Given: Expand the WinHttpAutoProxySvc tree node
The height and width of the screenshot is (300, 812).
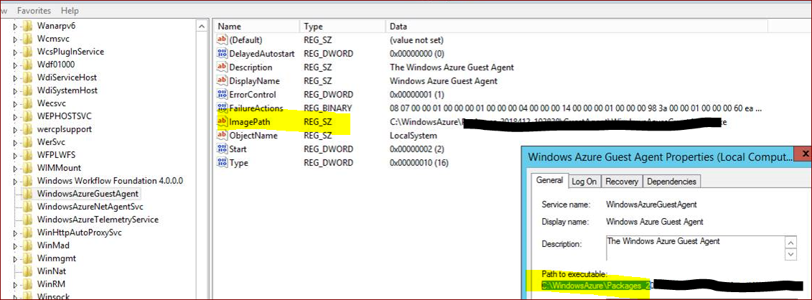Looking at the screenshot, I should [14, 233].
